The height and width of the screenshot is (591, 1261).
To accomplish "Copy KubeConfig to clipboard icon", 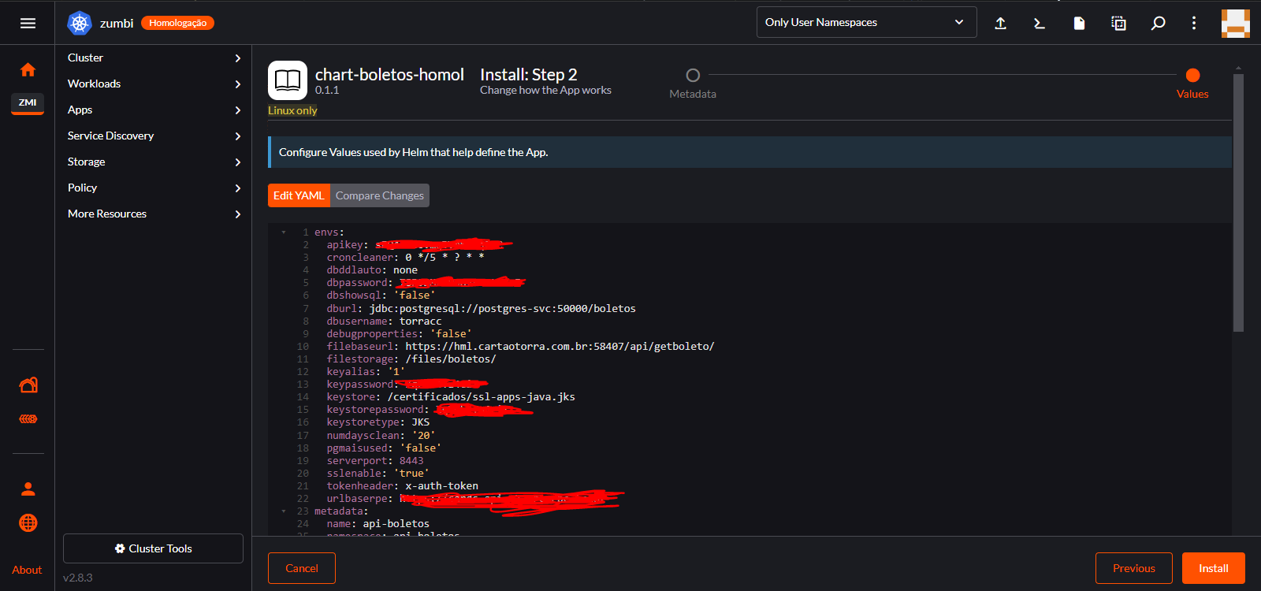I will pyautogui.click(x=1118, y=23).
